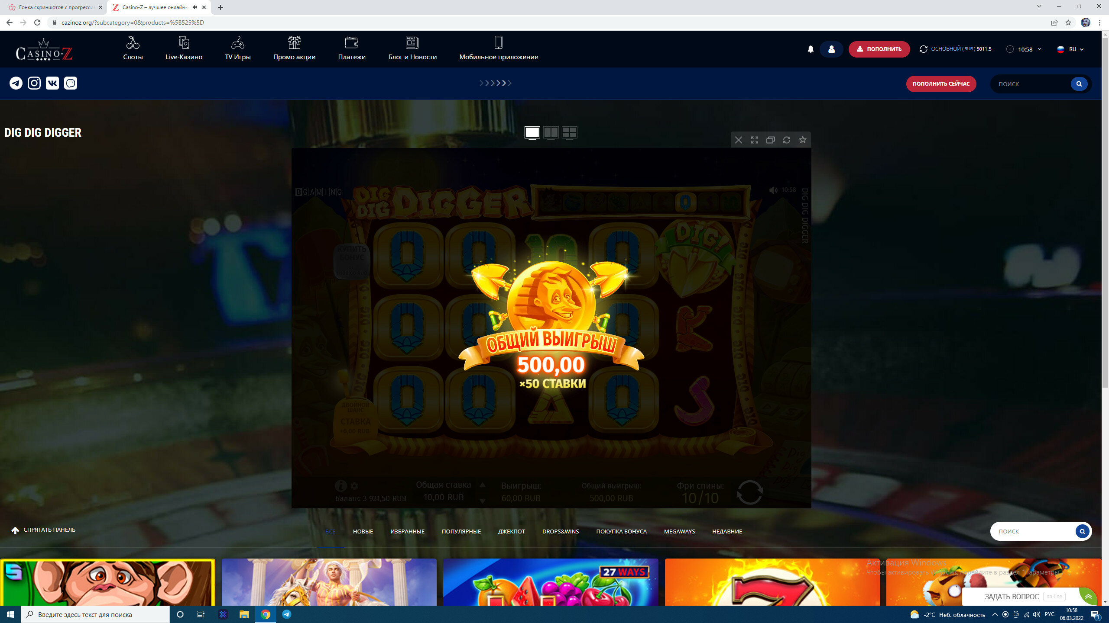Add game to favorites with star icon
Screen dimensions: 1109x623
tap(802, 140)
